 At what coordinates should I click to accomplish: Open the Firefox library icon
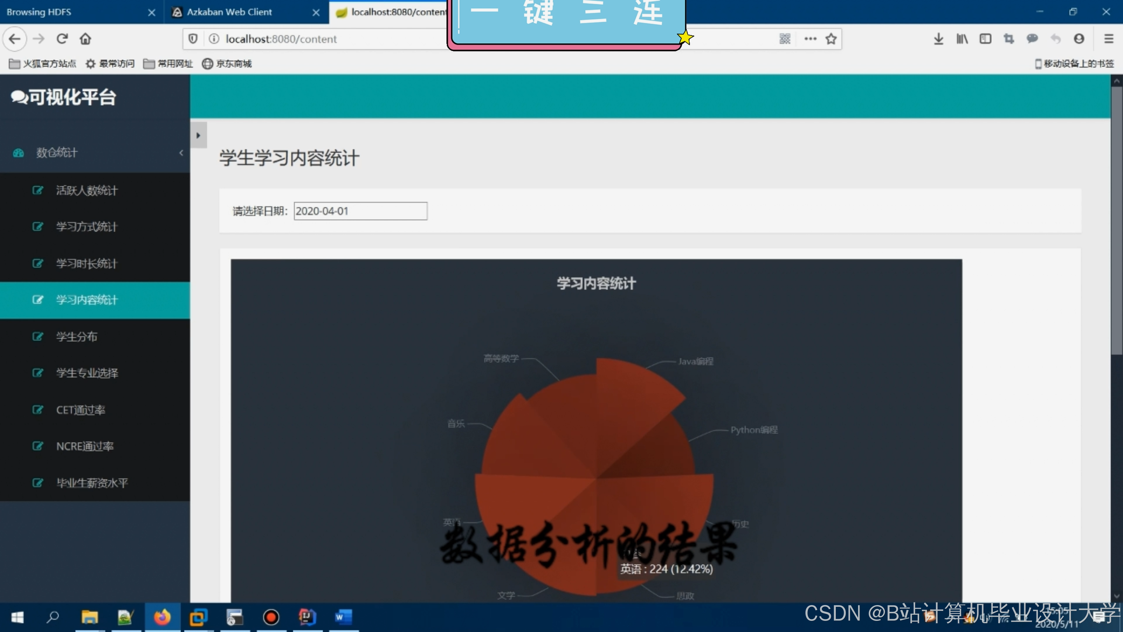[x=962, y=39]
